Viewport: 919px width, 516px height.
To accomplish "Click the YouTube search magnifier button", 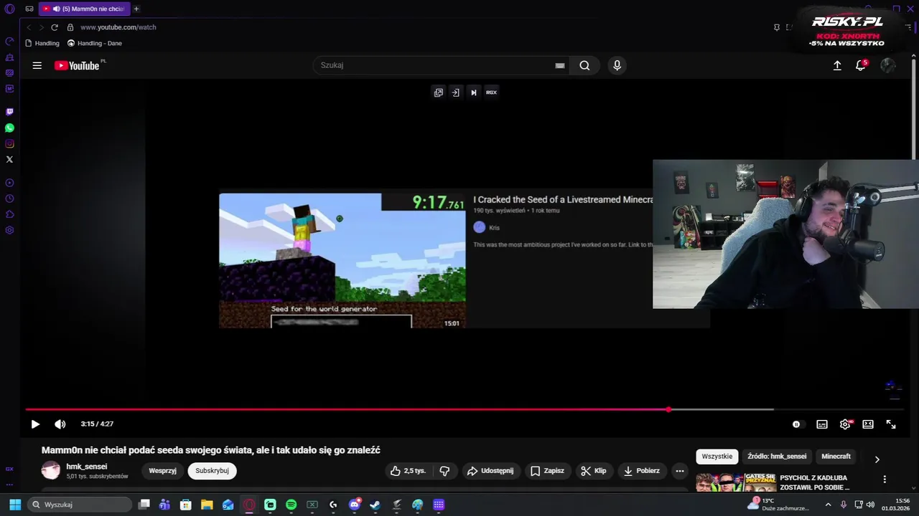I will (x=584, y=65).
